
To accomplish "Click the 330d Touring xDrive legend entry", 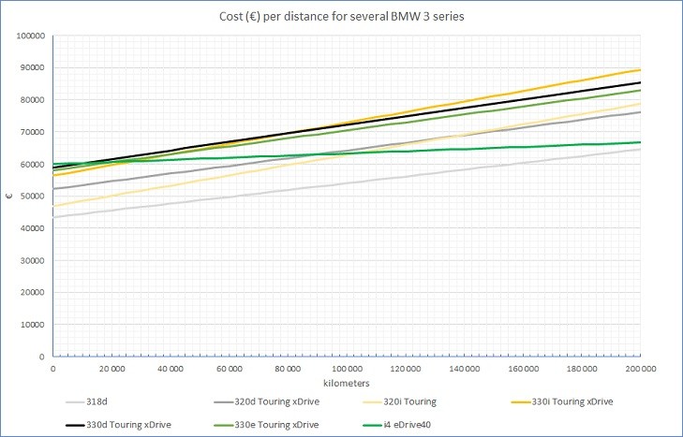I will (x=118, y=425).
